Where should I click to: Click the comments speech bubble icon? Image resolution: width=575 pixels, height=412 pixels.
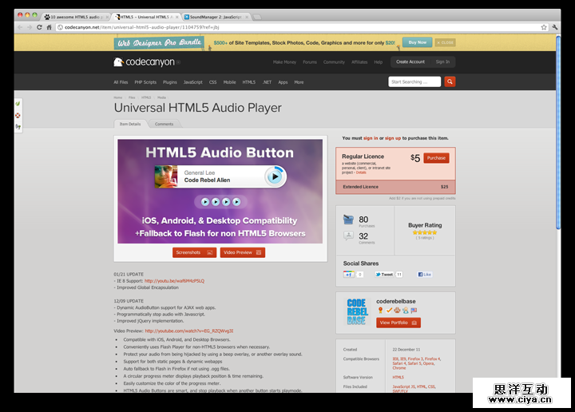pos(348,236)
